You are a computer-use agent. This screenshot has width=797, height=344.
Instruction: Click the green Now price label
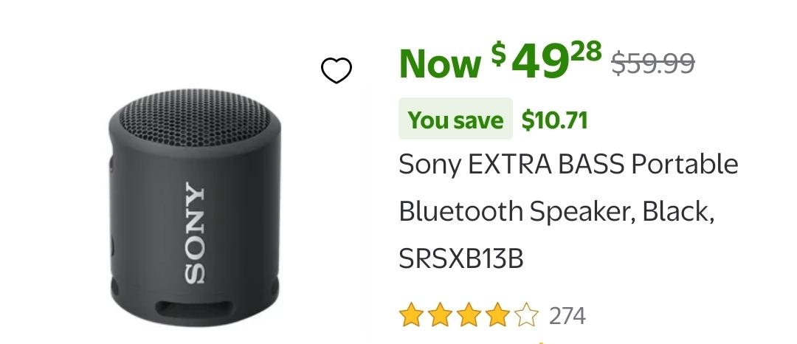point(440,63)
